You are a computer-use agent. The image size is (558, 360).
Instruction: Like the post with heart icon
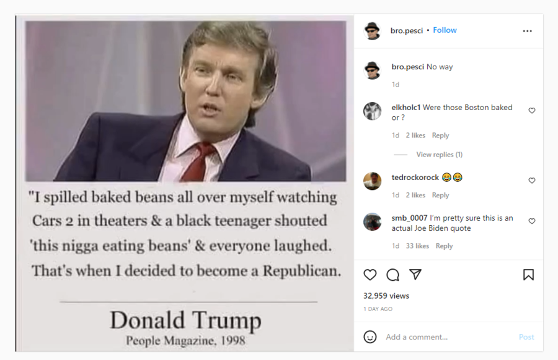pyautogui.click(x=370, y=275)
